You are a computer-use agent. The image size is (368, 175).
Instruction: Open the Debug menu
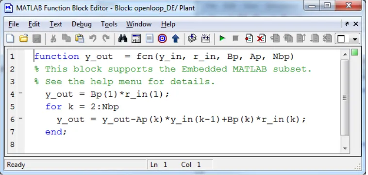point(82,24)
